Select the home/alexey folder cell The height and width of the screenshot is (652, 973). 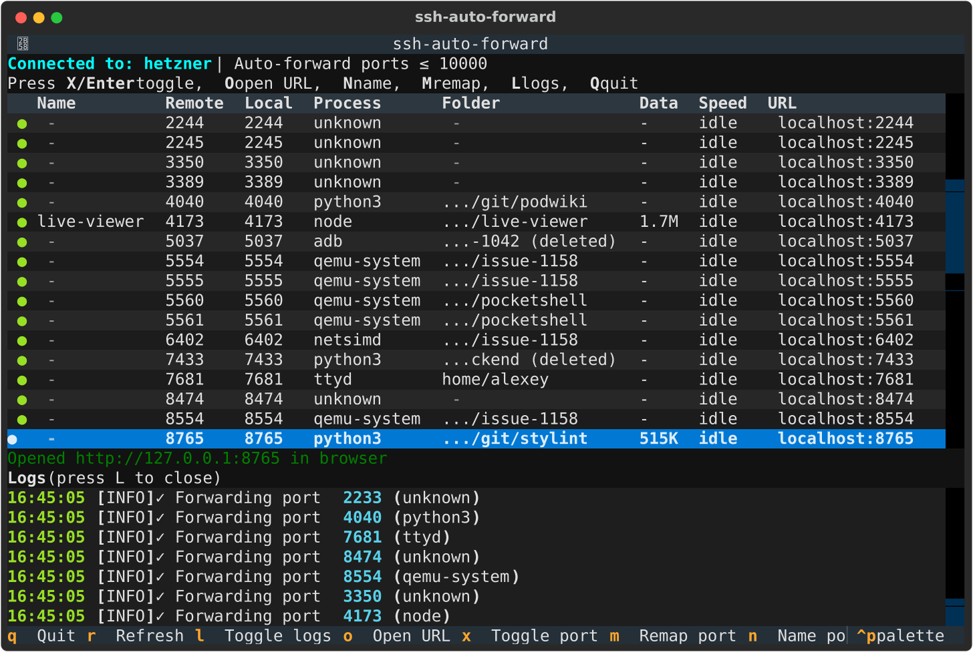tap(495, 379)
